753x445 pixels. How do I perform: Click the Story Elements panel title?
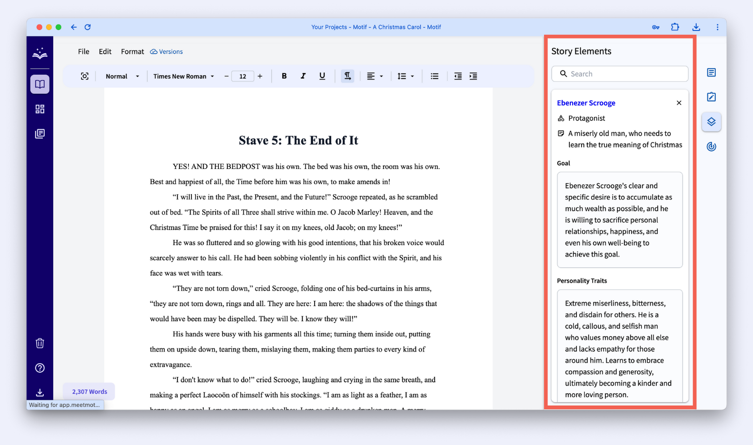(581, 51)
